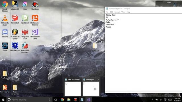The image size is (182, 102).
Task: Select the blue question-mark block desktop icon
Action: coord(15,46)
